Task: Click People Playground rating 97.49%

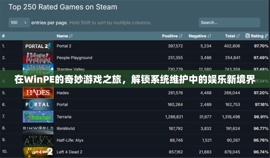Action: (x=261, y=58)
